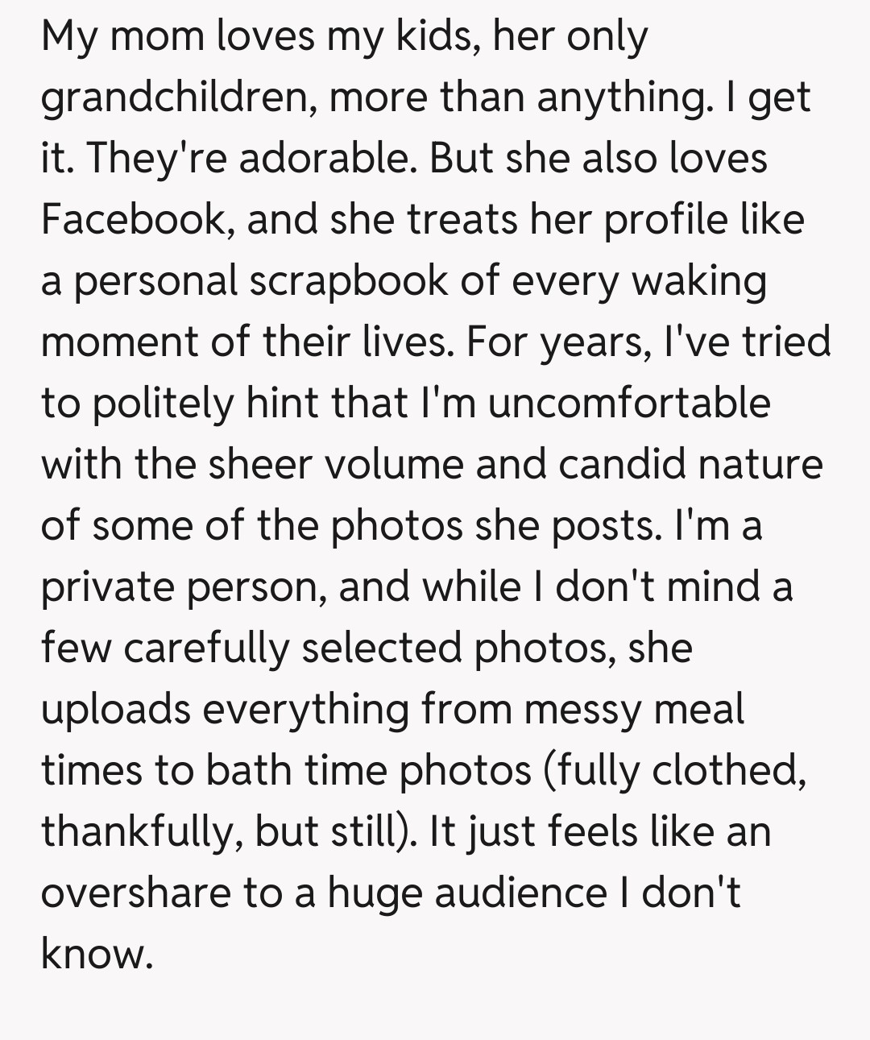Image resolution: width=870 pixels, height=1040 pixels.
Task: Click the final word "know."
Action: pos(97,954)
